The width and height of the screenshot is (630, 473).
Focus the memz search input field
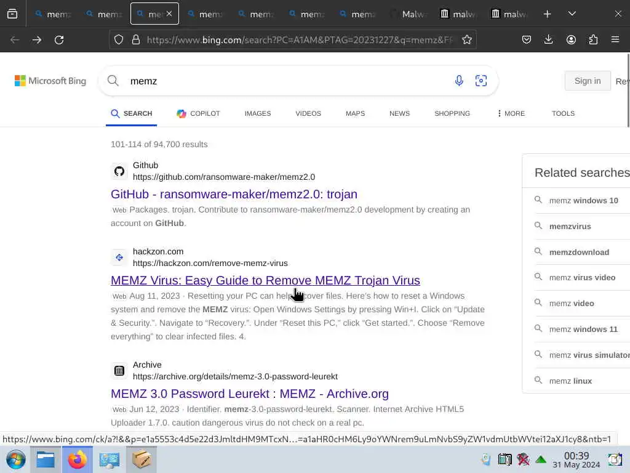(287, 81)
